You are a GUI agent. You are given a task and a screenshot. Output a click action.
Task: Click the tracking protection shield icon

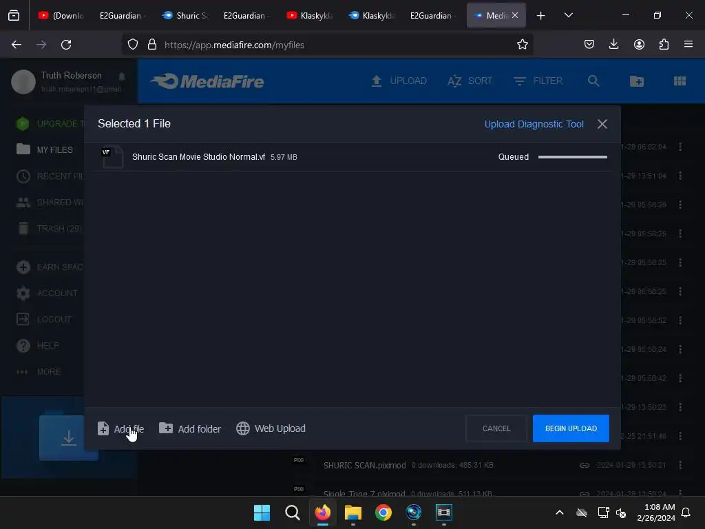(x=133, y=45)
